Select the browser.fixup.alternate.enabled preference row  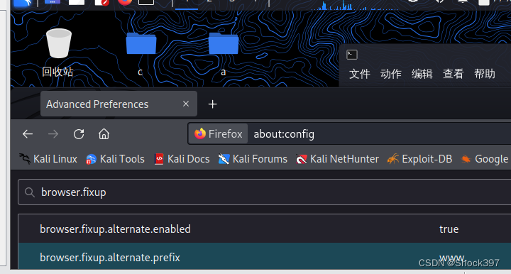[264, 229]
